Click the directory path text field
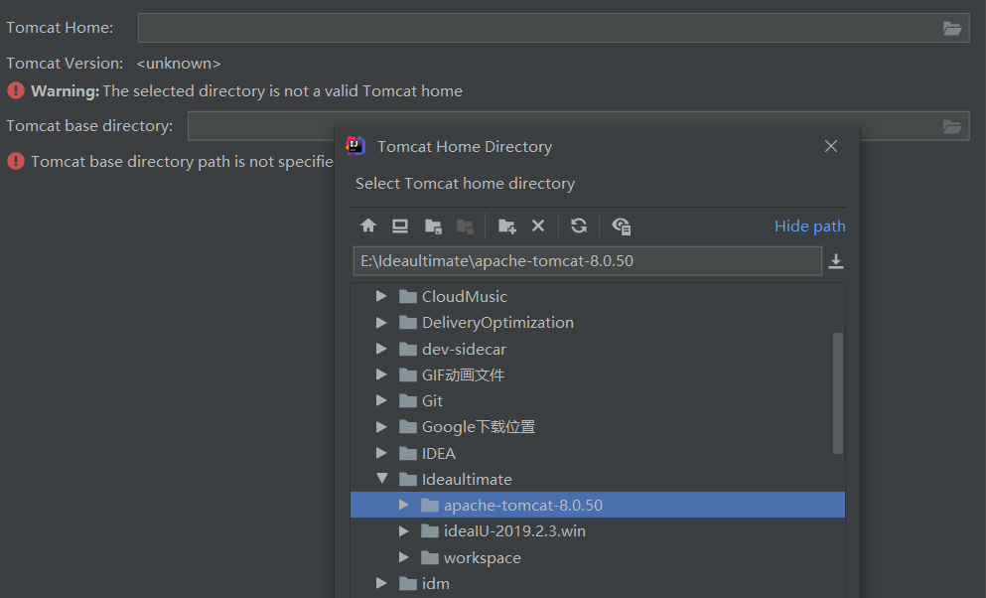The image size is (986, 598). [x=587, y=261]
